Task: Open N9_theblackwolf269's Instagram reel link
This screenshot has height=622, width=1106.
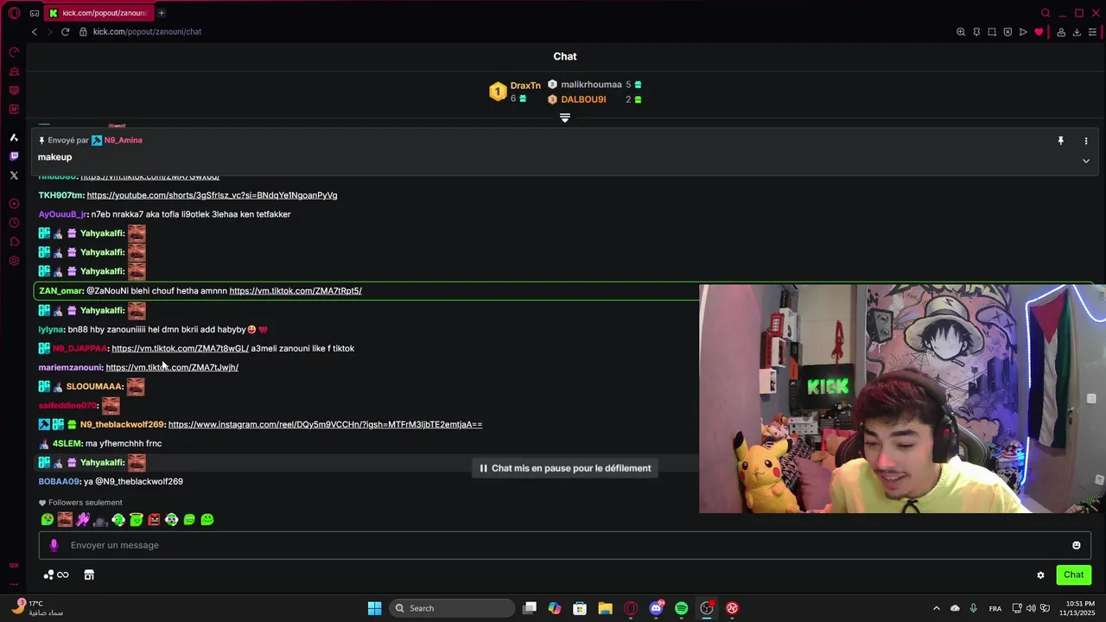Action: 325,424
